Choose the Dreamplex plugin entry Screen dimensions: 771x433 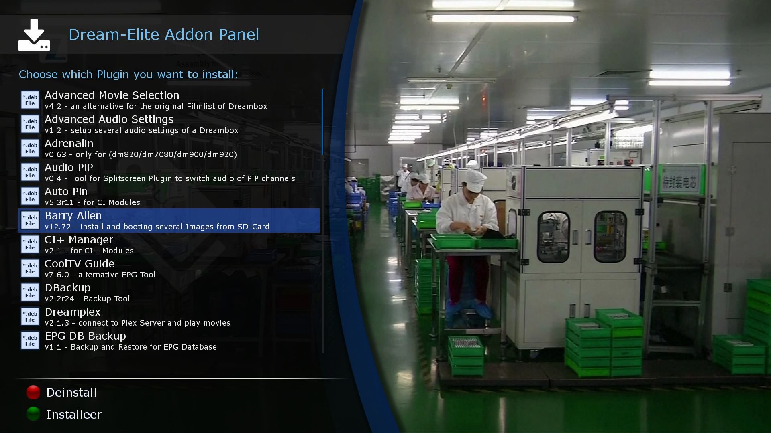tap(169, 317)
